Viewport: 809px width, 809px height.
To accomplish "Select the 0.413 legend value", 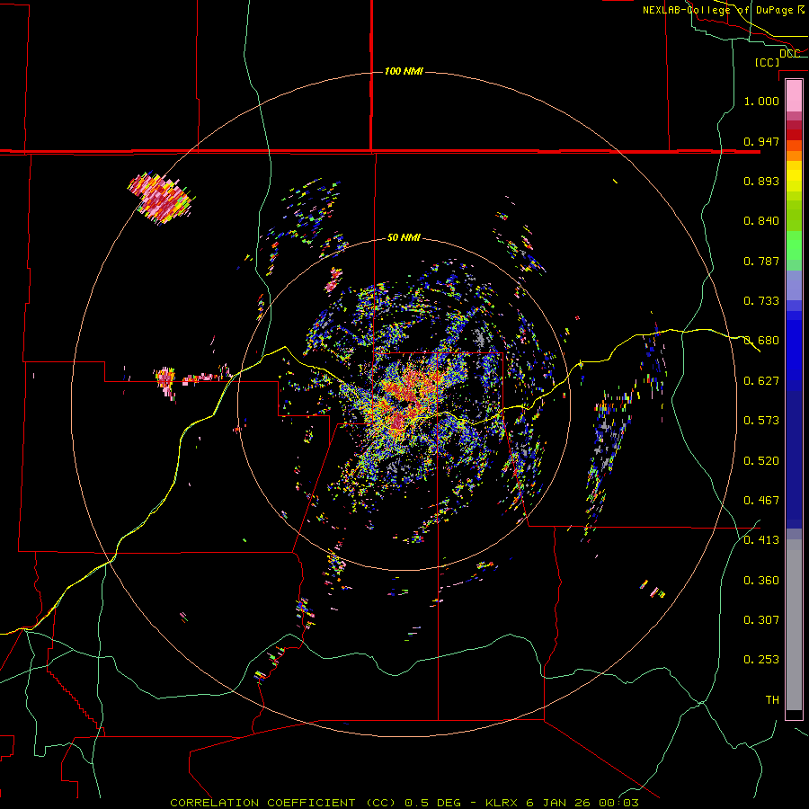I will (x=761, y=540).
